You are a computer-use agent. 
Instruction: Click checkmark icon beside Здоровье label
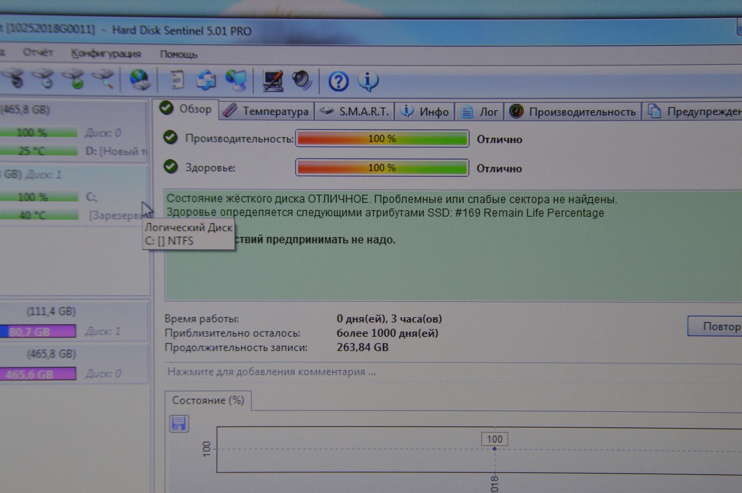pyautogui.click(x=171, y=167)
